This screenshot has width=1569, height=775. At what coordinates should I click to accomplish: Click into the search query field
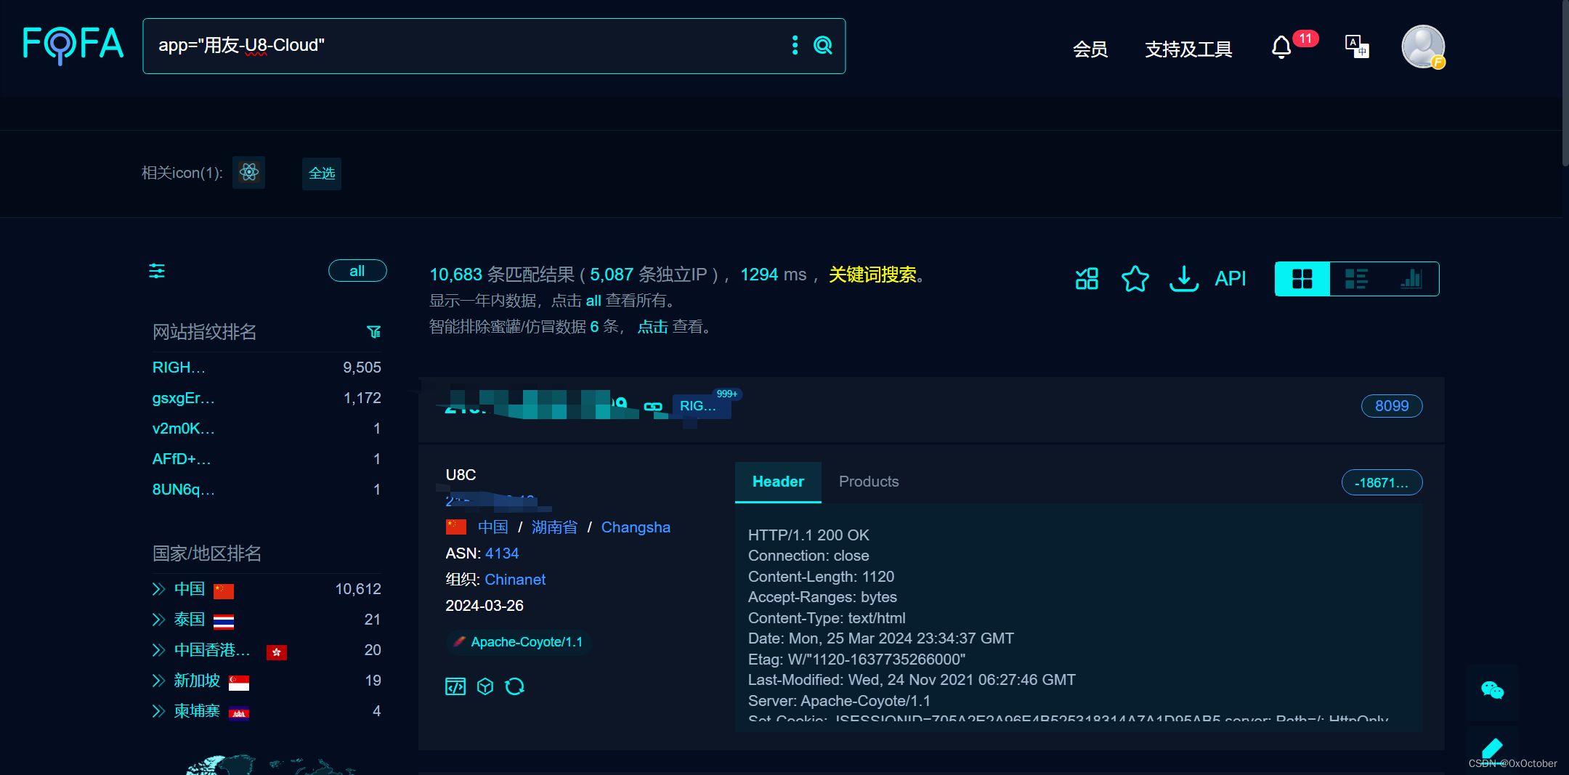coord(465,46)
